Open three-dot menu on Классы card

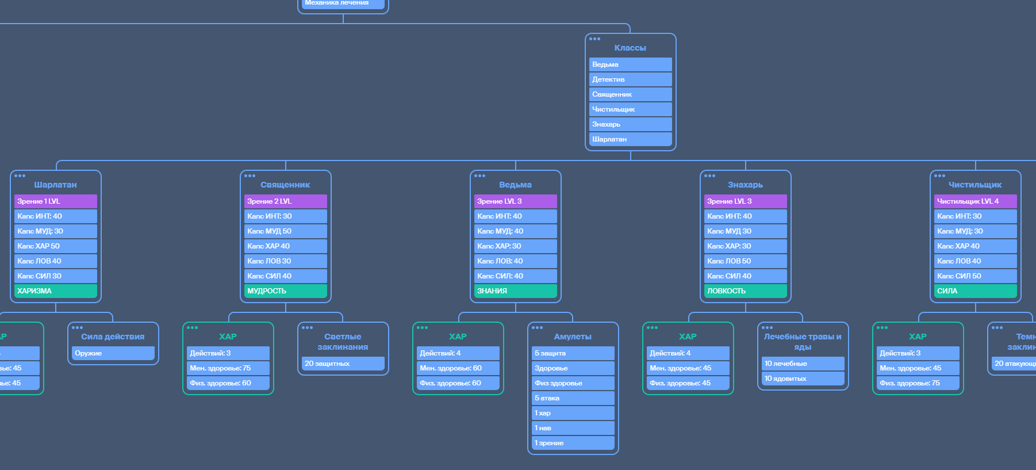pos(594,39)
